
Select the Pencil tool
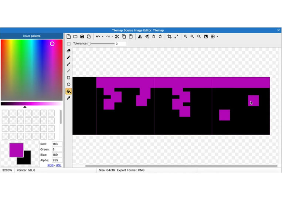click(x=68, y=57)
